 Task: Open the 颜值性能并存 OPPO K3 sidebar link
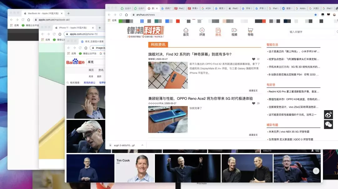[294, 99]
